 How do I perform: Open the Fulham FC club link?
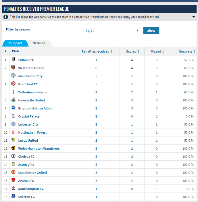(x=26, y=60)
